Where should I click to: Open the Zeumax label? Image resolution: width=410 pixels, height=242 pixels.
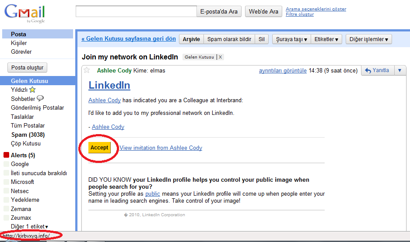click(x=21, y=218)
